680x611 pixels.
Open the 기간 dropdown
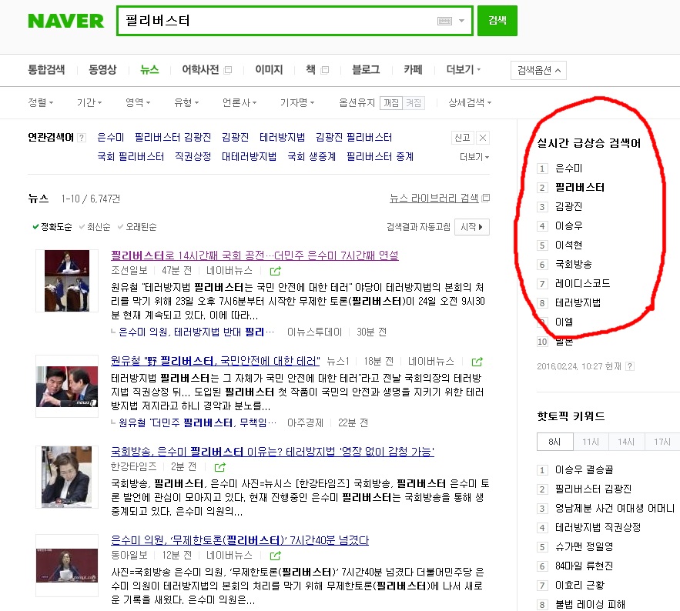pos(89,102)
